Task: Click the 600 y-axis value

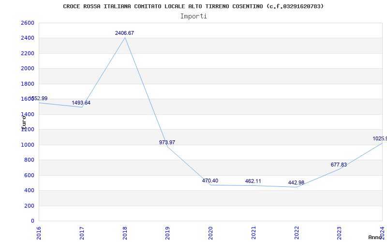Action: [30, 175]
